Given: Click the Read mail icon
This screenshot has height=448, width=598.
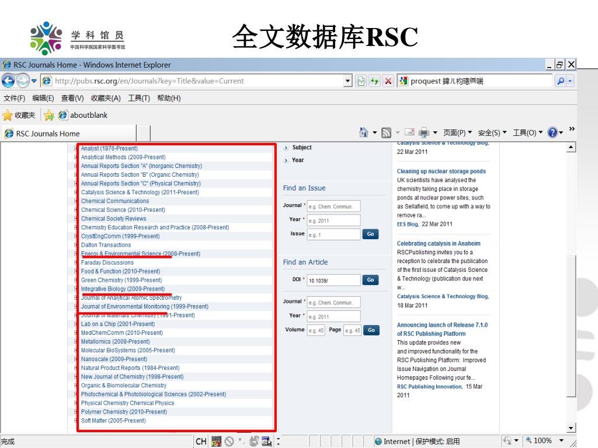Looking at the screenshot, I should pyautogui.click(x=409, y=132).
